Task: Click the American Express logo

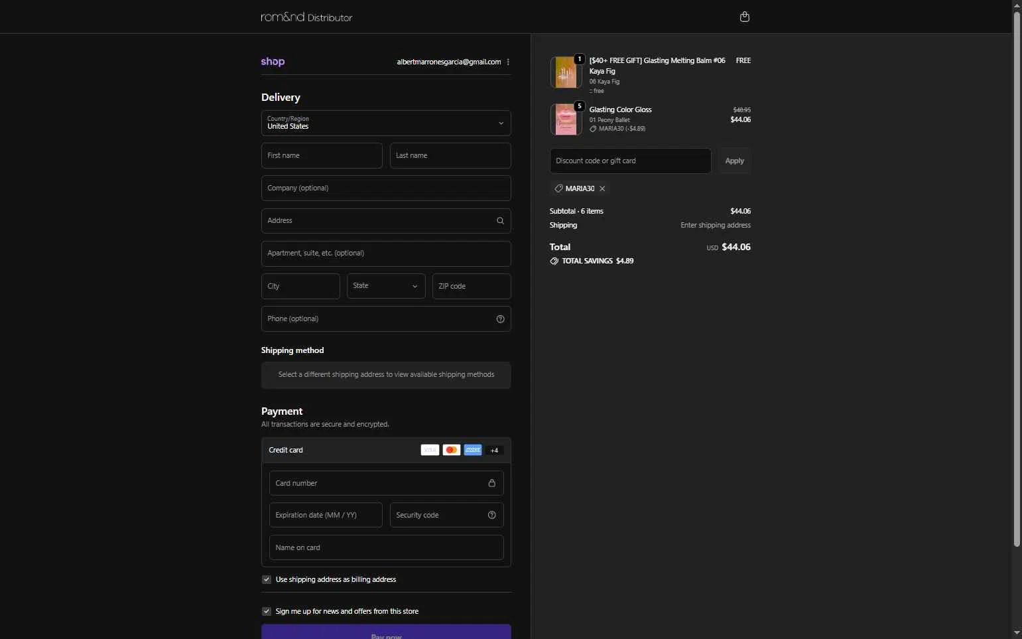Action: tap(473, 450)
